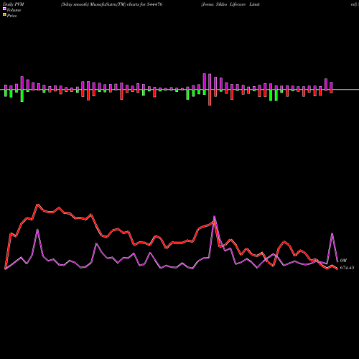This screenshot has width=359, height=359.
Task: Click the 0M volume value label
Action: [x=343, y=261]
